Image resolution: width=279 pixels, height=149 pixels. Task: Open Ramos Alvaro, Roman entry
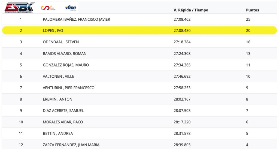coord(65,54)
